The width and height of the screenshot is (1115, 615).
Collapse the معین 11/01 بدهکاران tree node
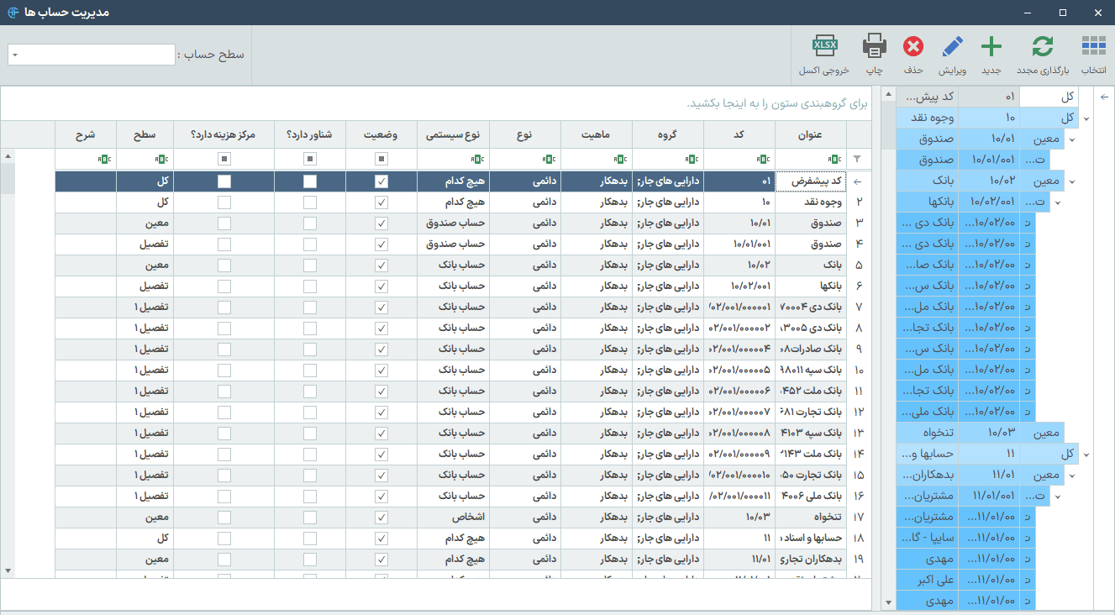tap(1072, 476)
